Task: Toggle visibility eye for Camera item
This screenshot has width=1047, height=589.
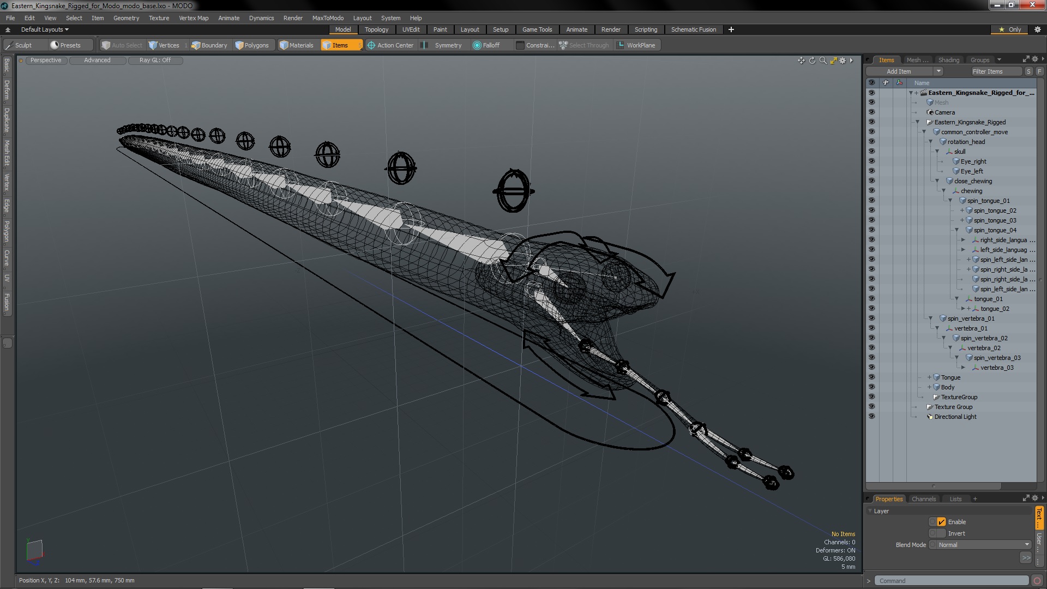Action: point(871,112)
